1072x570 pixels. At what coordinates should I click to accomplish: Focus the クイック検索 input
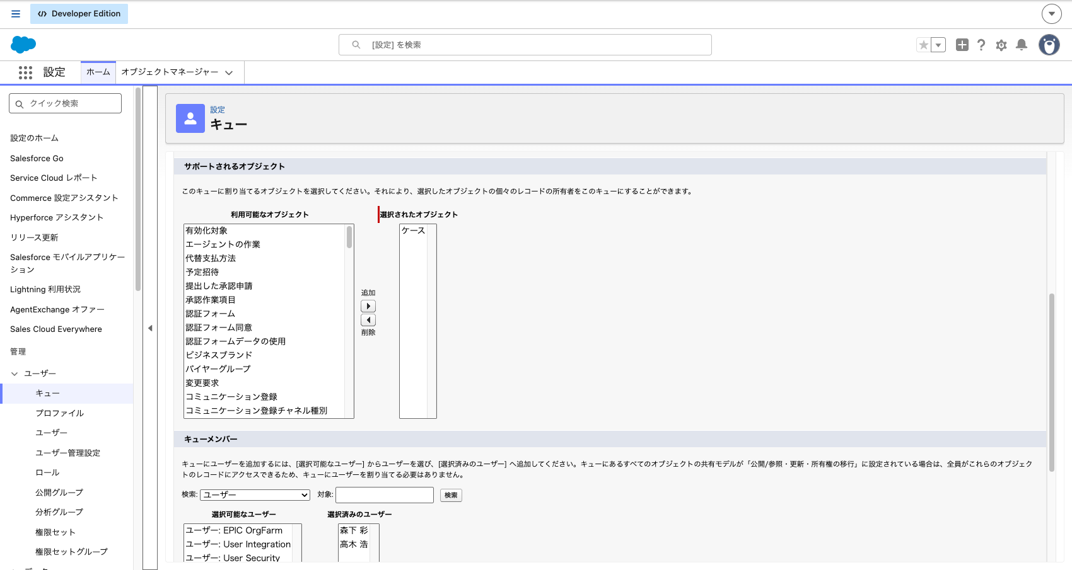(x=66, y=103)
